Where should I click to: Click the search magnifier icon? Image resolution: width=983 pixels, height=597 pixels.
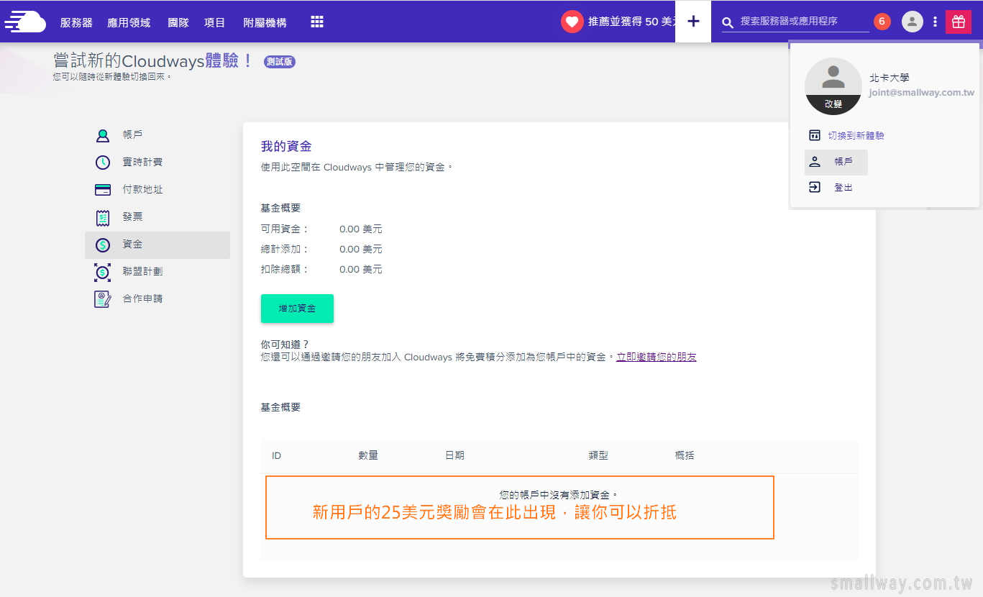click(x=728, y=23)
